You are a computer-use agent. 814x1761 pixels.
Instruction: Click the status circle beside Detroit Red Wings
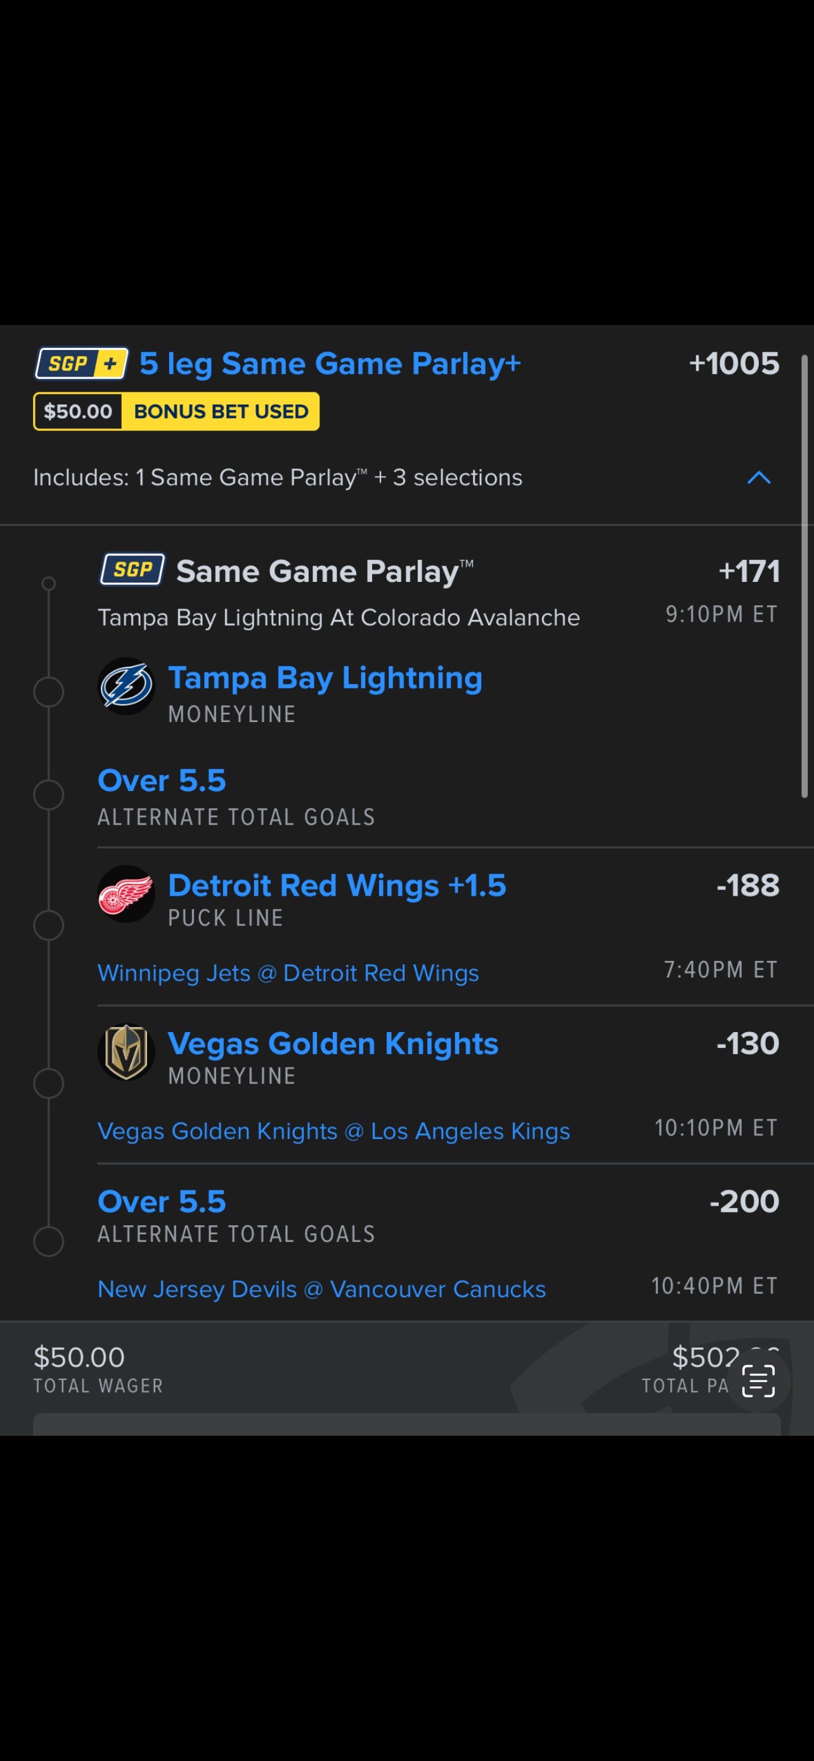tap(49, 926)
